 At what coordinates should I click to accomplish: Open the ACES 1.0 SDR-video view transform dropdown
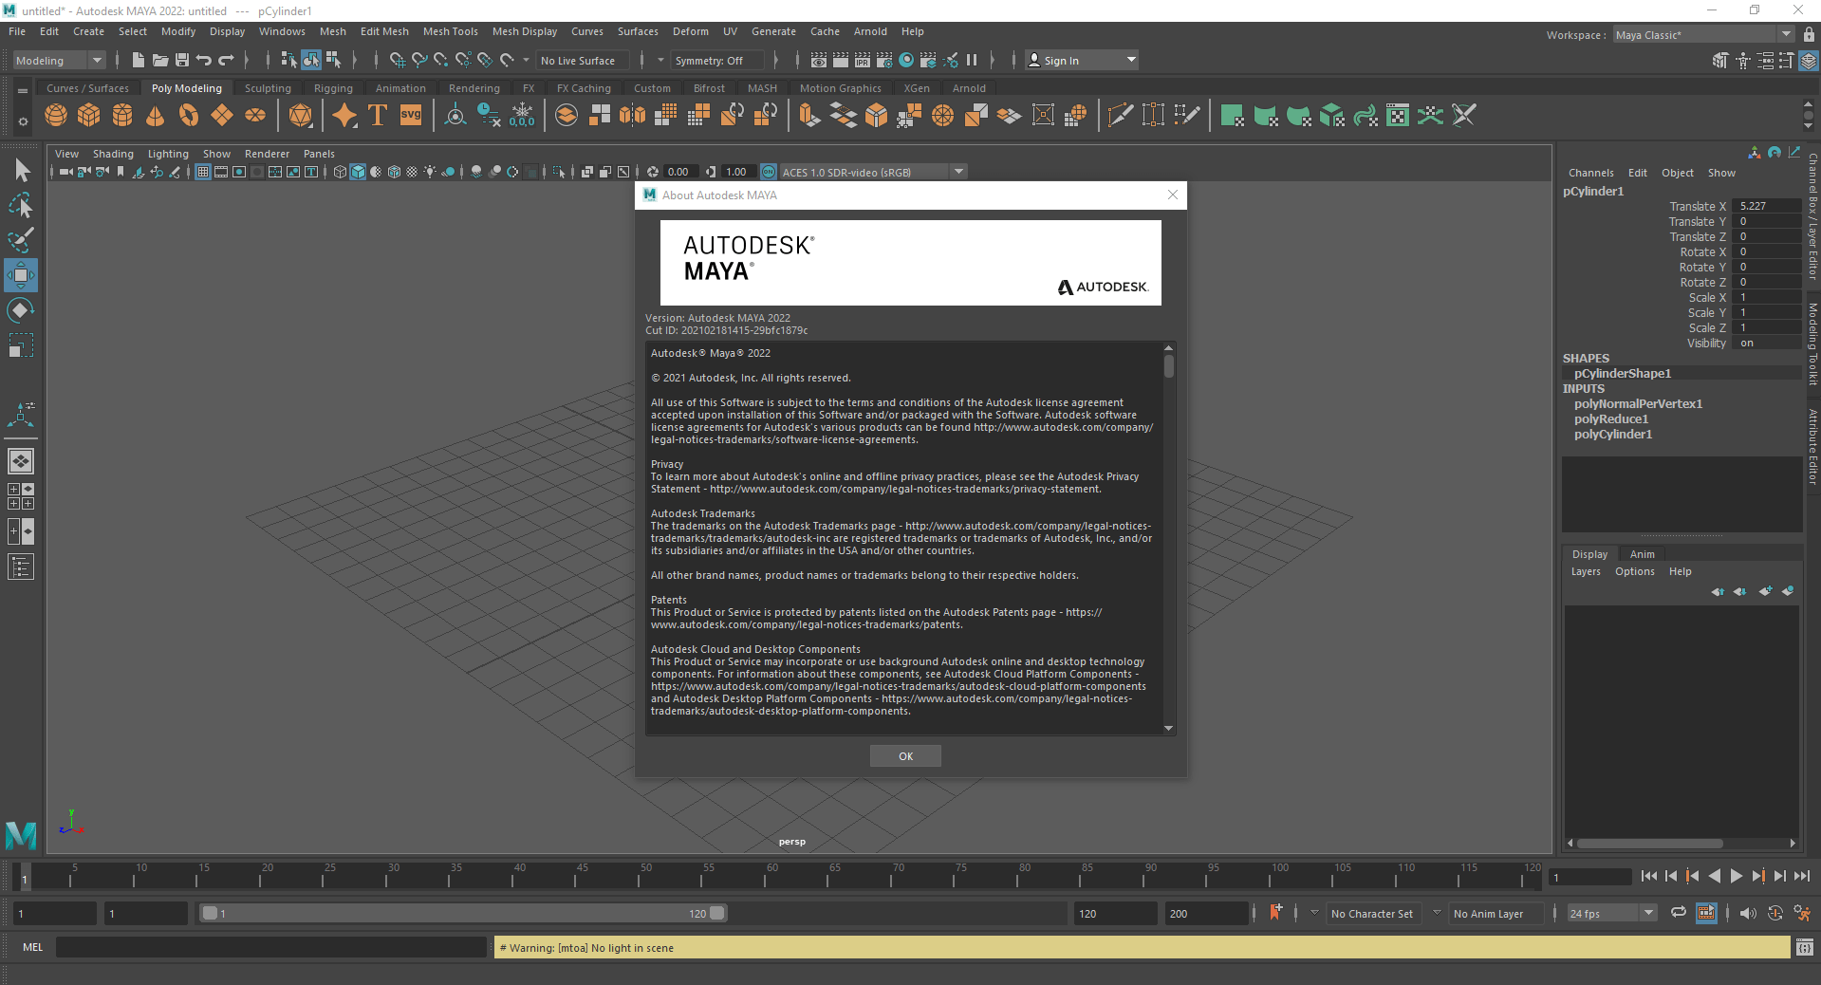[x=872, y=172]
